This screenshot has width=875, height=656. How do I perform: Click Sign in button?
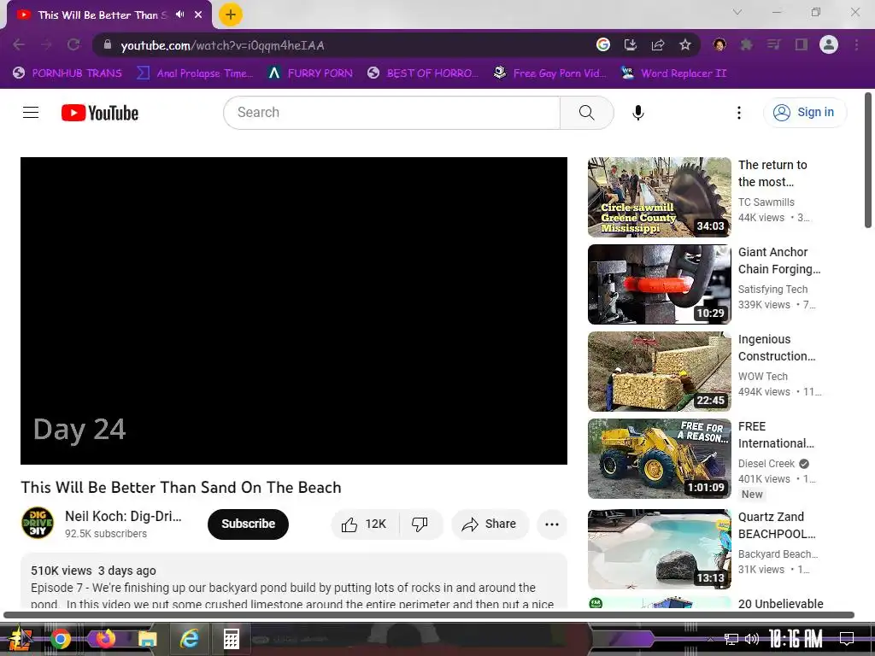pyautogui.click(x=805, y=112)
